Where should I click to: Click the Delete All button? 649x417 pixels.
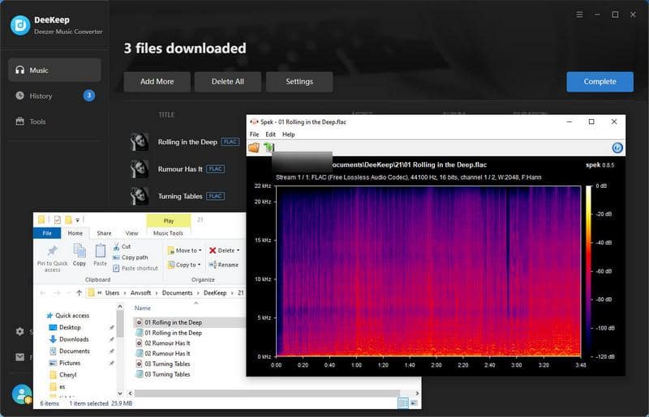(228, 82)
